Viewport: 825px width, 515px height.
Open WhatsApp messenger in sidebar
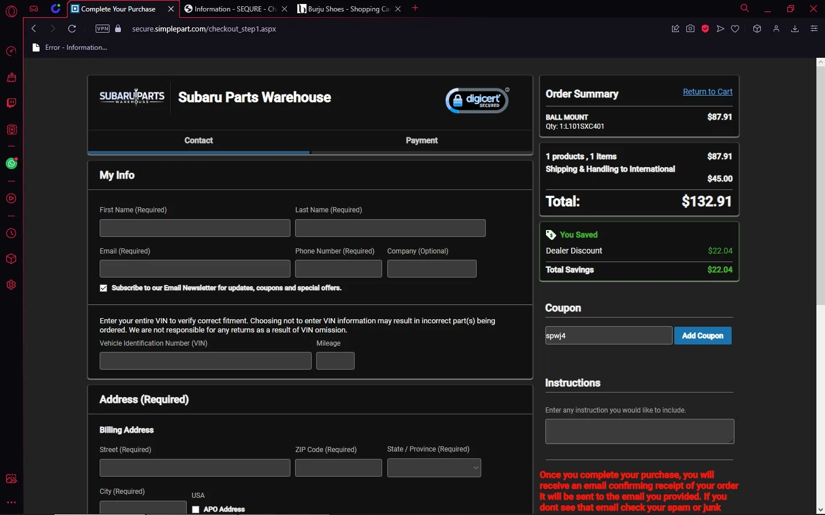tap(11, 164)
